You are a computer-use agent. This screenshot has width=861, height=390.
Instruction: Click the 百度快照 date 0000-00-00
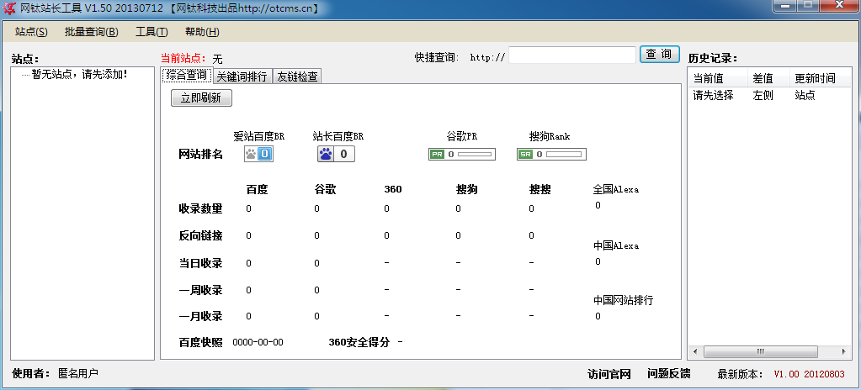(258, 342)
